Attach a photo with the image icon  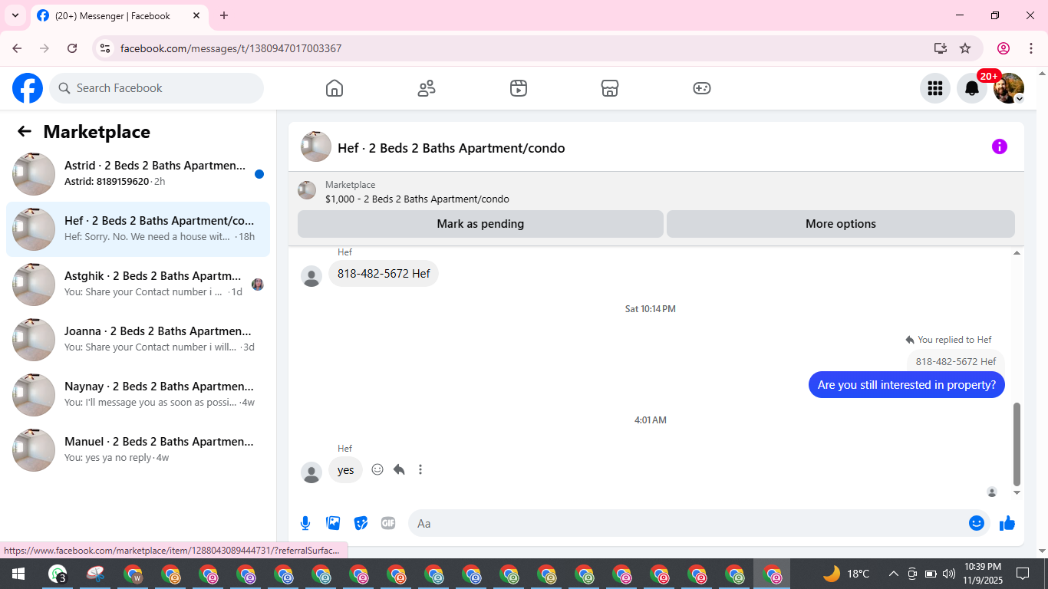(333, 523)
